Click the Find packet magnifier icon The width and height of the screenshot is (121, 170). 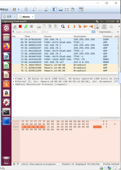(63, 26)
